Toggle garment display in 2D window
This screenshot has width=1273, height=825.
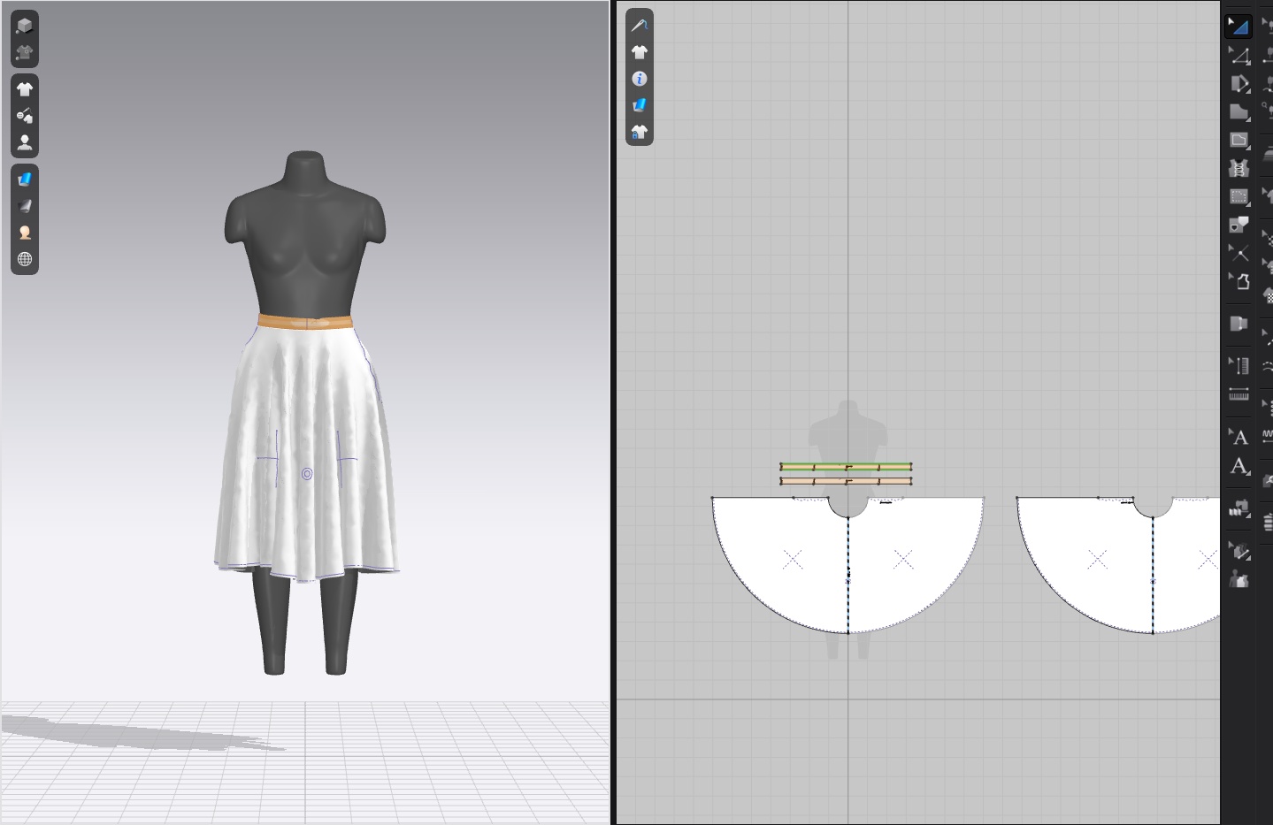[x=640, y=52]
